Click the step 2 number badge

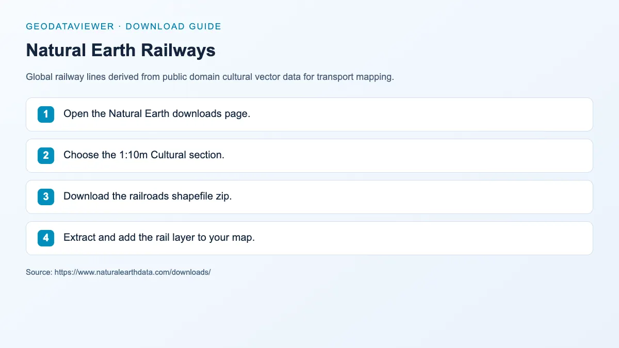point(46,155)
